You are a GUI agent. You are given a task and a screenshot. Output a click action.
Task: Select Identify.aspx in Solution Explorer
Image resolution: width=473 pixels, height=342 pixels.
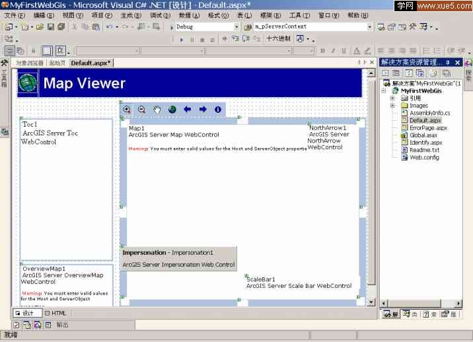point(425,143)
